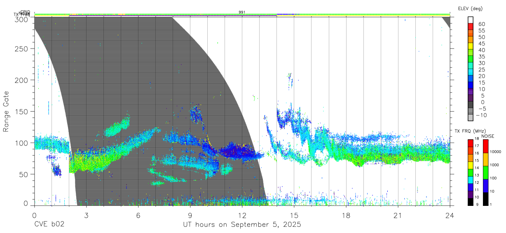Click the '1' label at NOISE colorbar bottom
Viewport: 506px width, 233px height.
click(x=491, y=204)
